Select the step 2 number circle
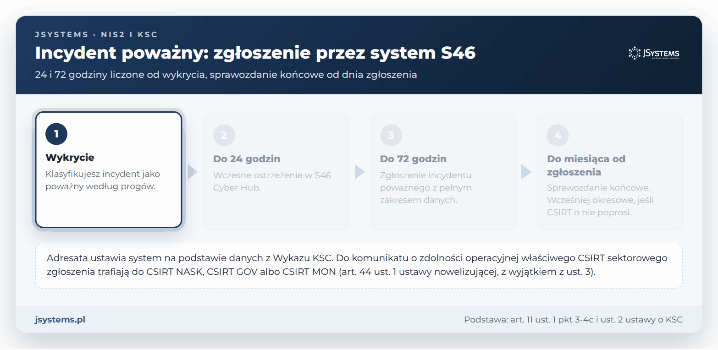 pyautogui.click(x=224, y=136)
